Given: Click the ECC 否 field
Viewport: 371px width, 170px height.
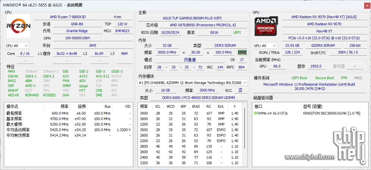Looking at the screenshot, I should tap(240, 90).
